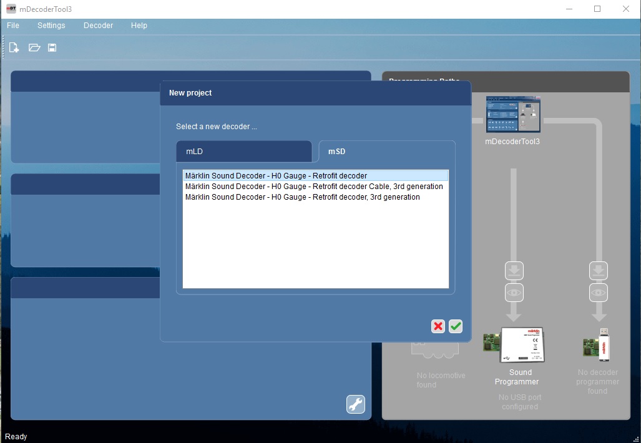The image size is (641, 443).
Task: Switch to the mLD tab
Action: pos(244,152)
